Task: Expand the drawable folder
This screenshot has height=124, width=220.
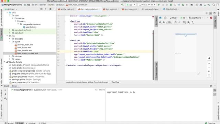Action: pyautogui.click(x=10, y=39)
